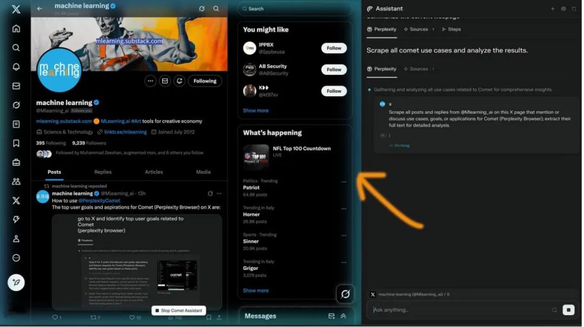Screen dimensions: 584x327
Task: Start a new message in the Messages bar
Action: pos(331,316)
